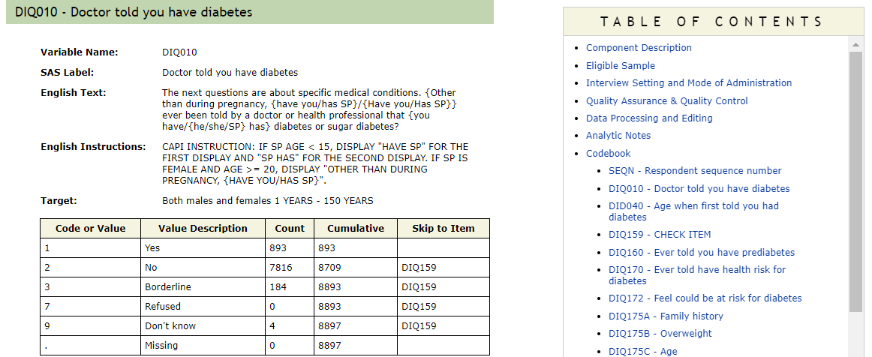
Task: Go to DID040 - Age when first told
Action: click(x=693, y=206)
